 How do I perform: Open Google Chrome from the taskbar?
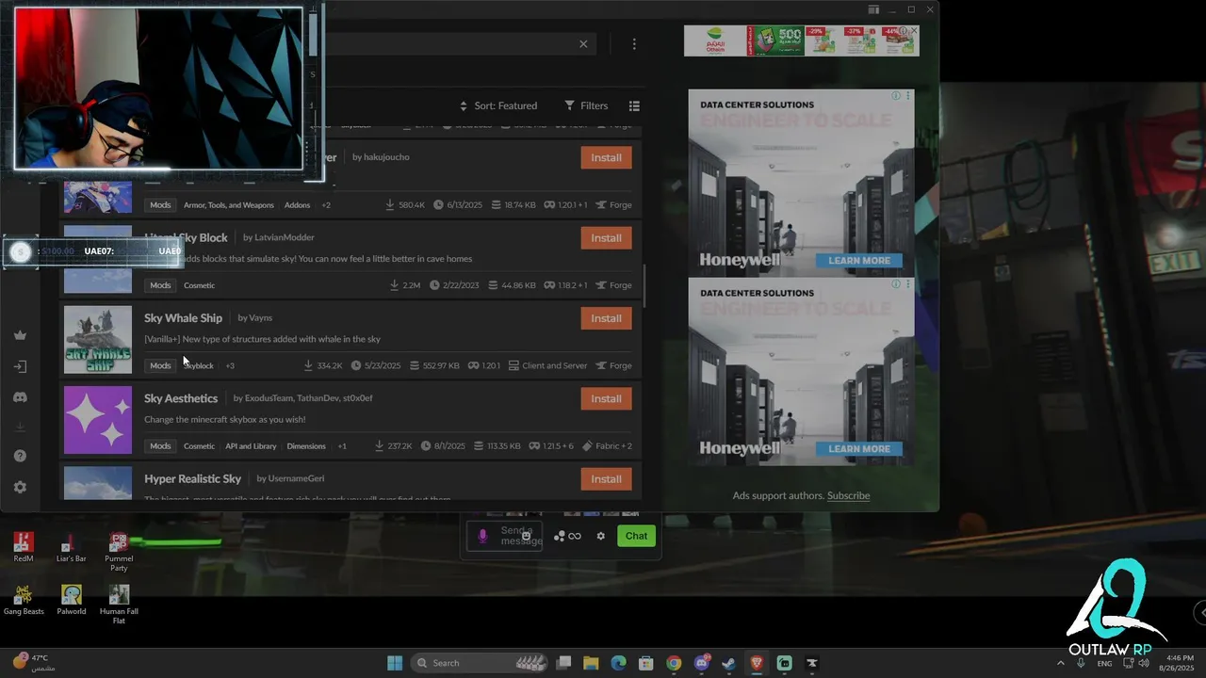(x=674, y=663)
